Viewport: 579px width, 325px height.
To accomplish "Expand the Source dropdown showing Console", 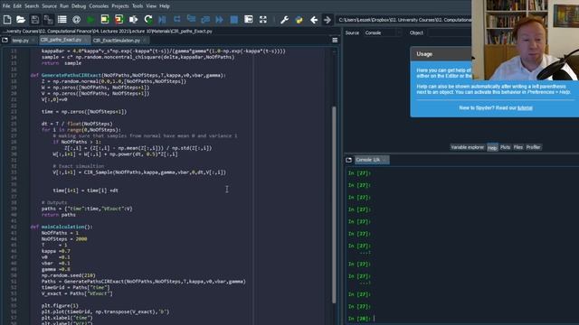I will coord(382,32).
